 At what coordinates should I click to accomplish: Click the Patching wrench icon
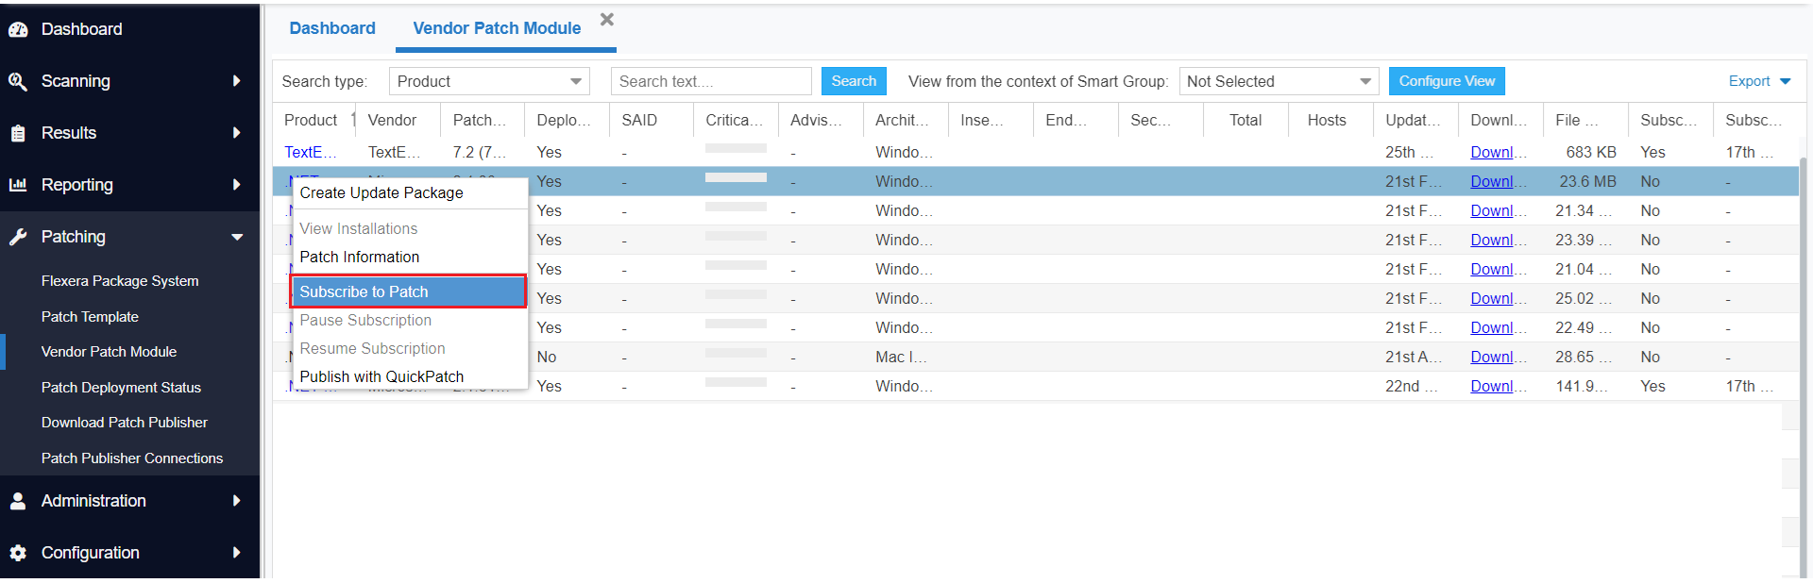pyautogui.click(x=18, y=237)
